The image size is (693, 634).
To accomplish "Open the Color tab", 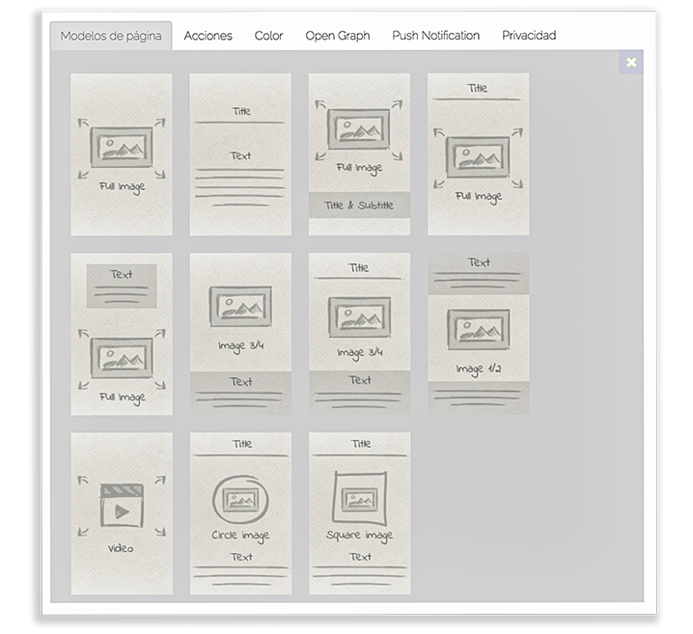I will click(x=268, y=36).
